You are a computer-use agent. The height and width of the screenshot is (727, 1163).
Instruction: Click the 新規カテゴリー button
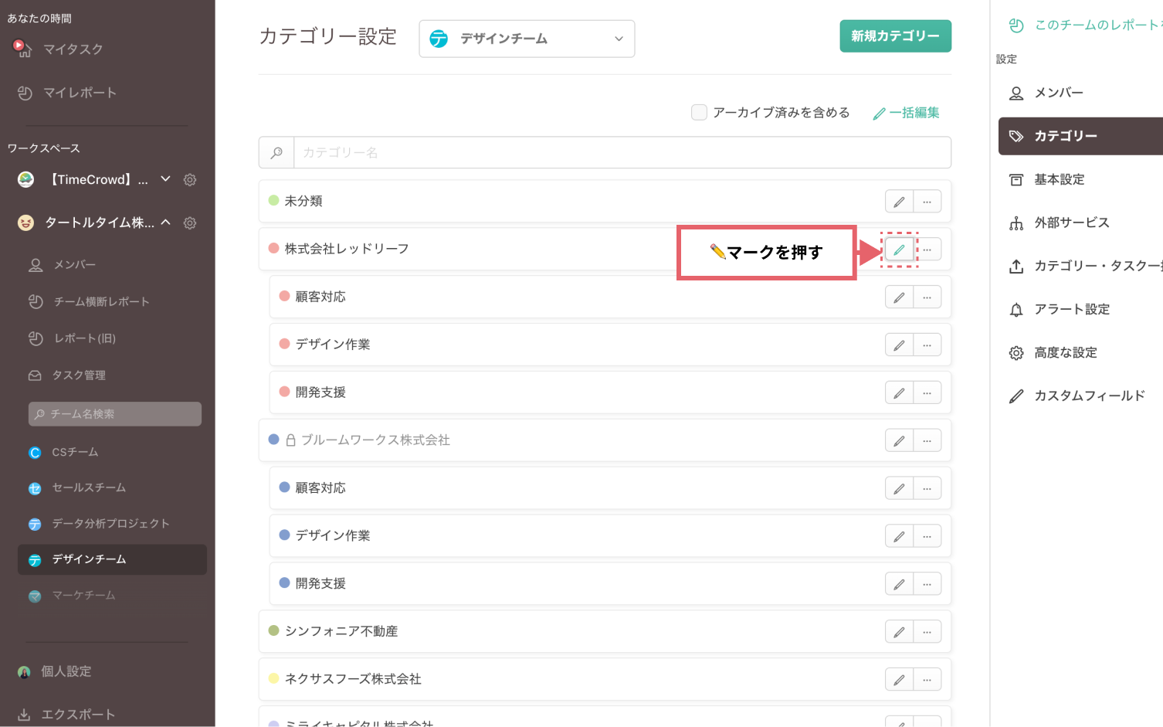coord(895,36)
